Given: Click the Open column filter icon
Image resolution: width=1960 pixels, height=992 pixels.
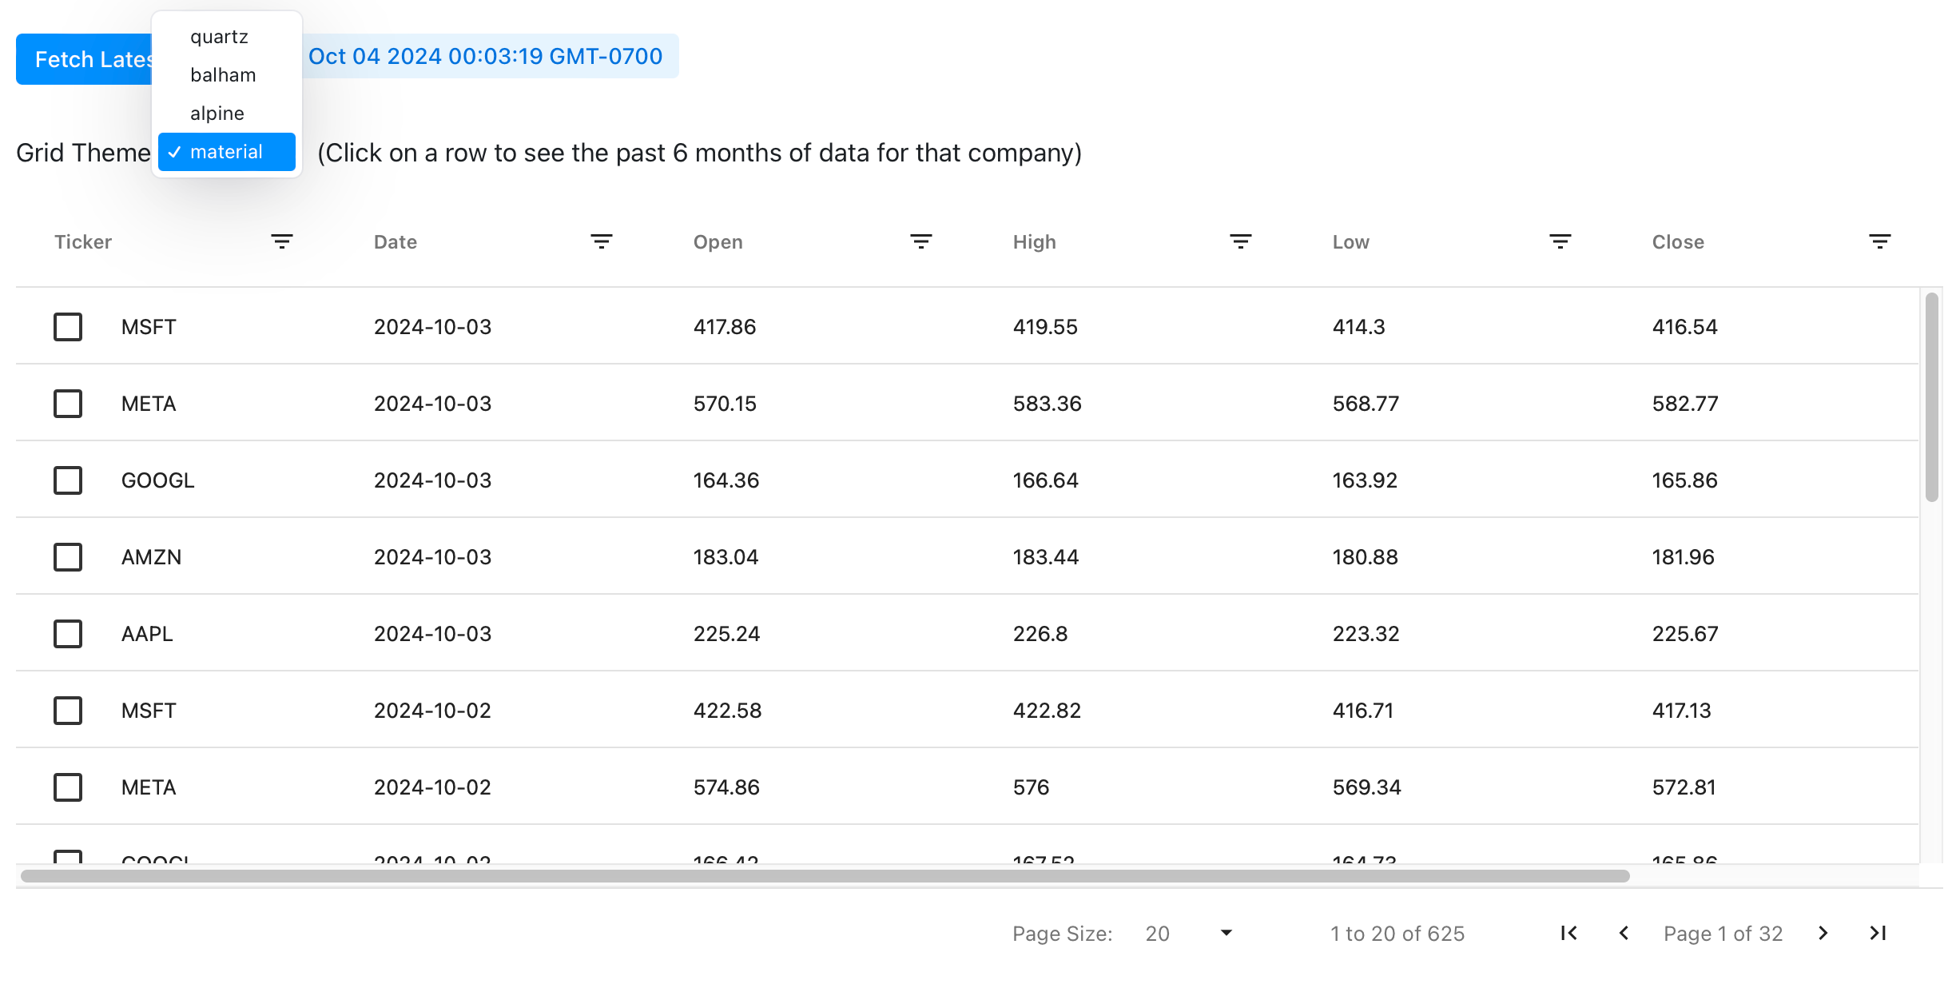Looking at the screenshot, I should click(920, 241).
